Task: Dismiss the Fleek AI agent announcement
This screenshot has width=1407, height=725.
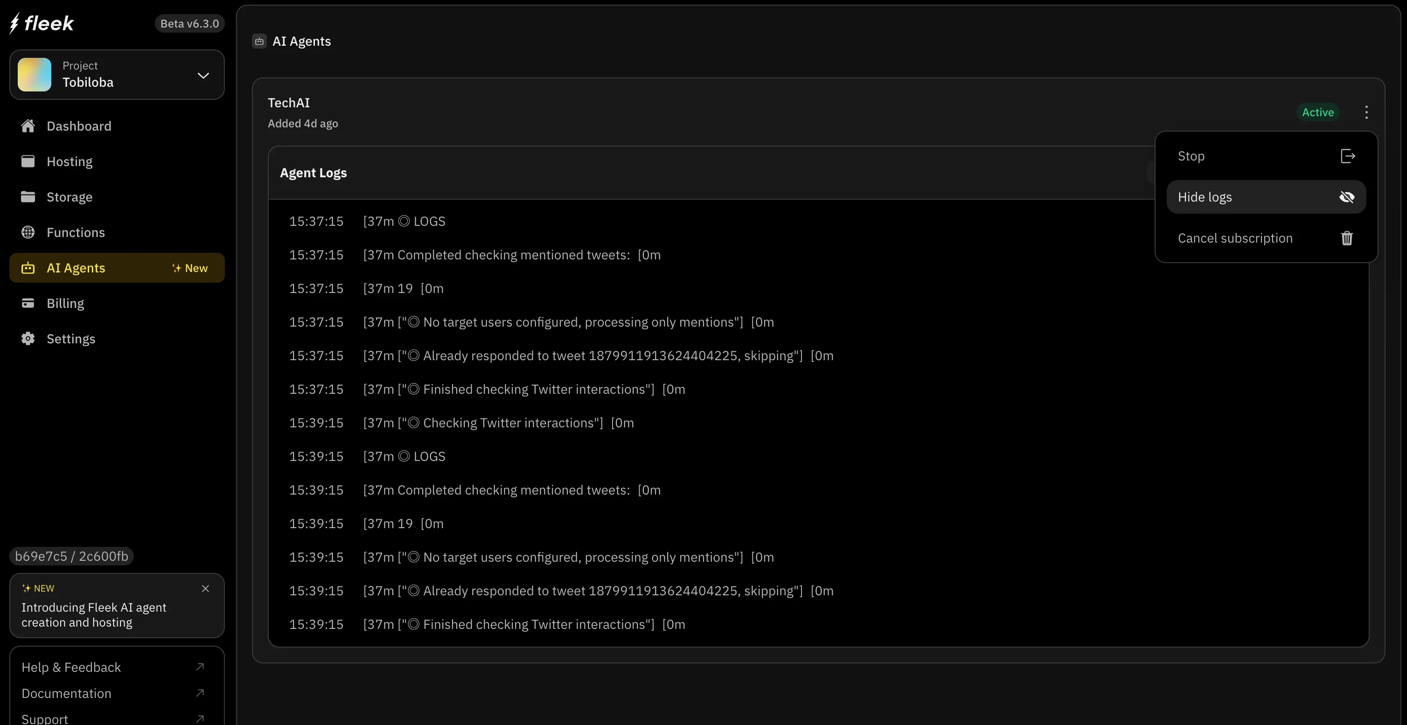Action: pyautogui.click(x=206, y=588)
